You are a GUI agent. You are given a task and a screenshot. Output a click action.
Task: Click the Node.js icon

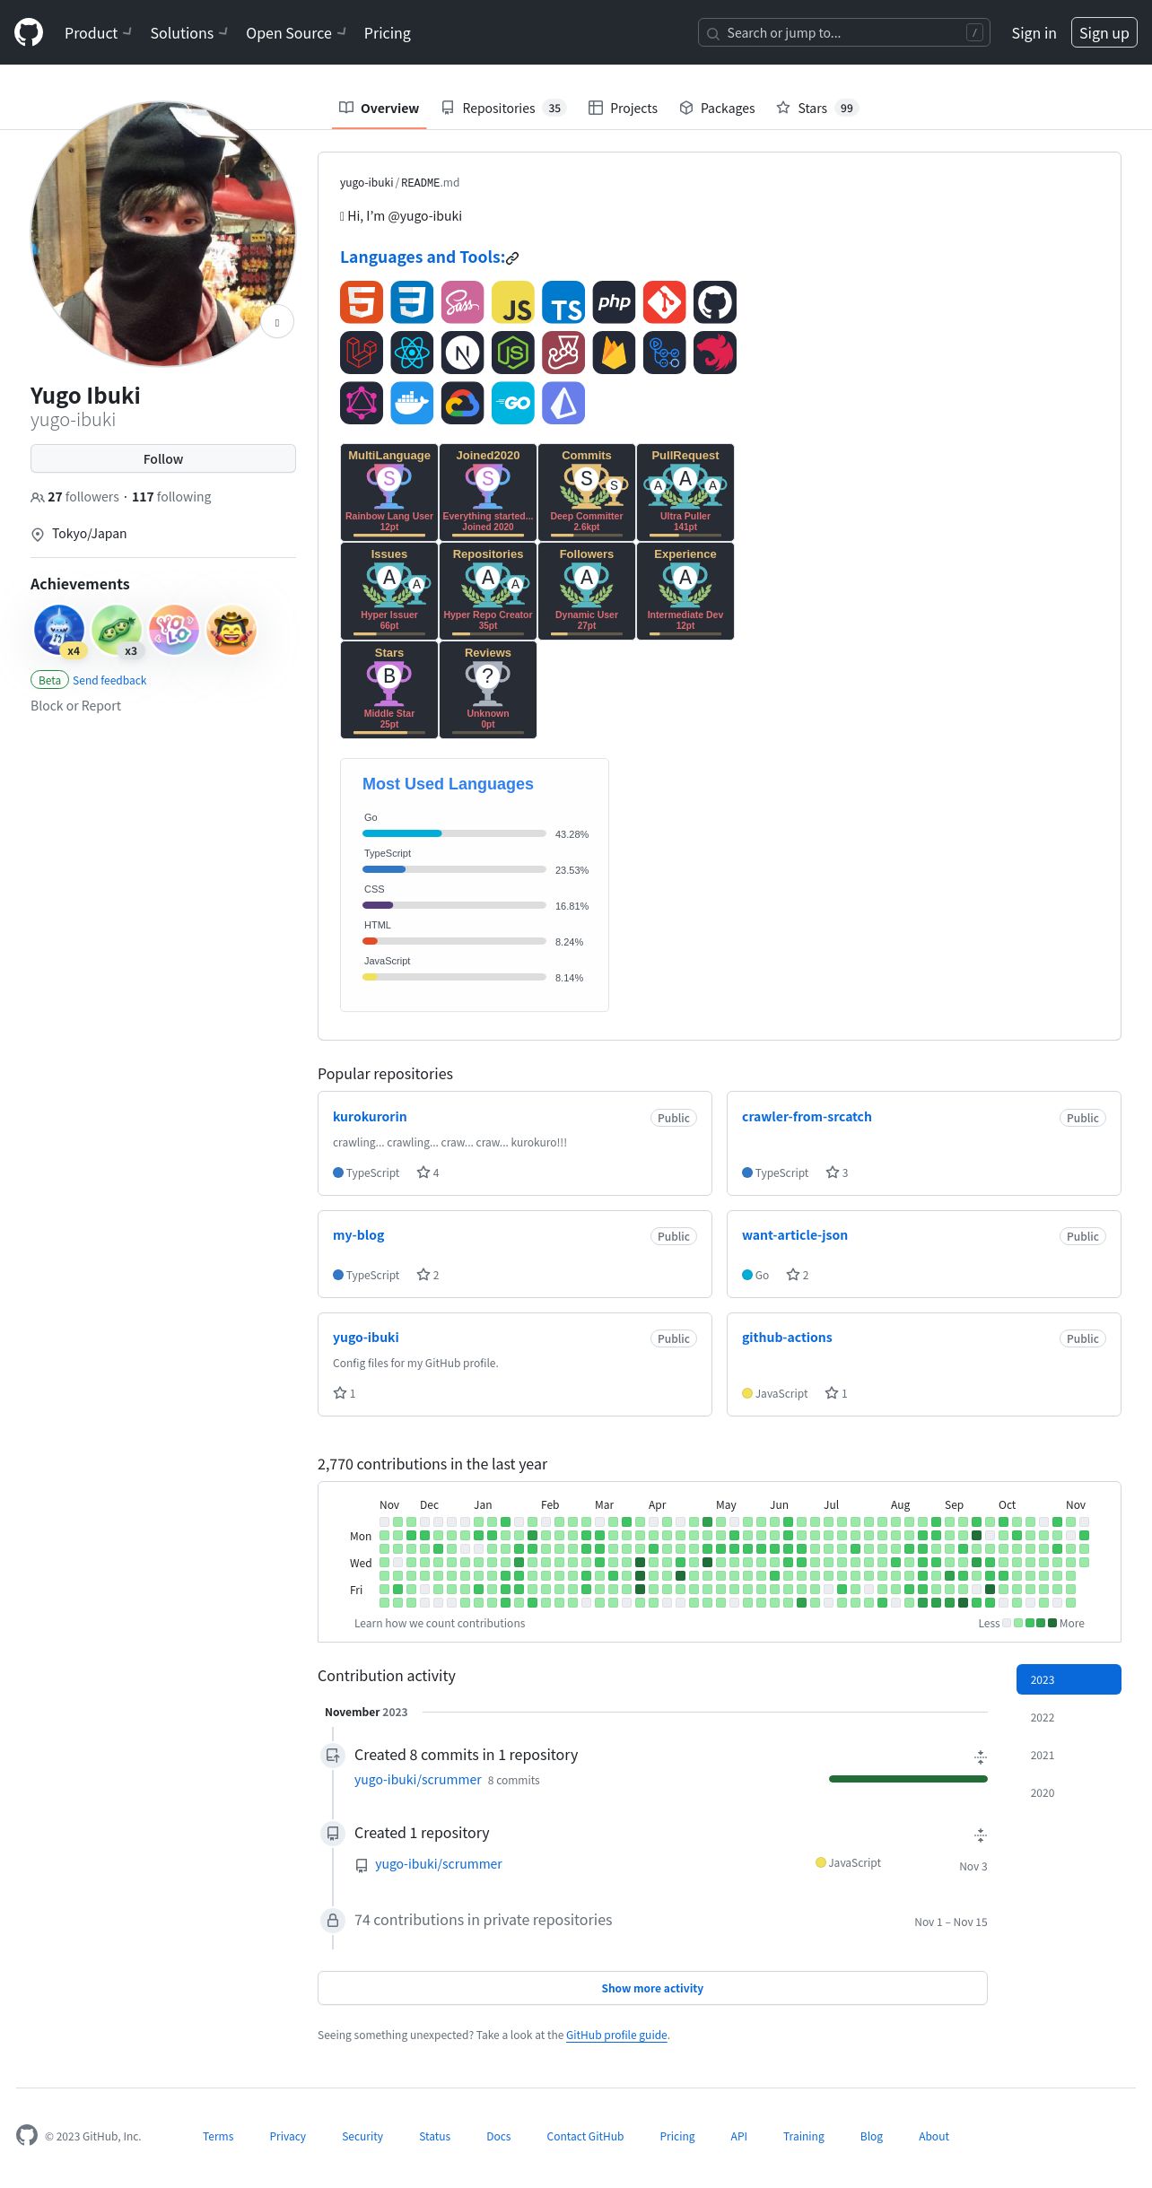(513, 353)
